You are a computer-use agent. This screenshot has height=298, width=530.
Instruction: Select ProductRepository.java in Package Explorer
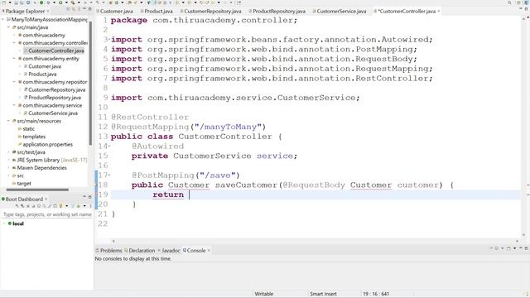(x=55, y=98)
